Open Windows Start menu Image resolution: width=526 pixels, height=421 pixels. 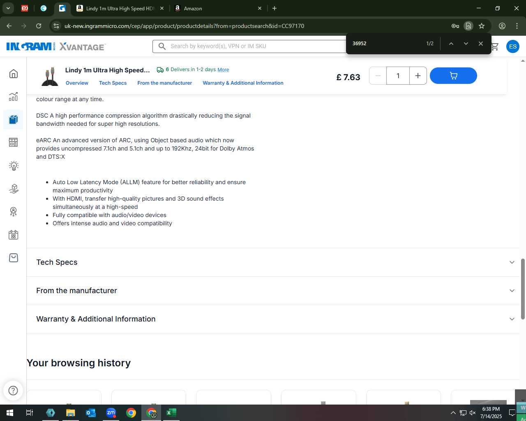10,413
